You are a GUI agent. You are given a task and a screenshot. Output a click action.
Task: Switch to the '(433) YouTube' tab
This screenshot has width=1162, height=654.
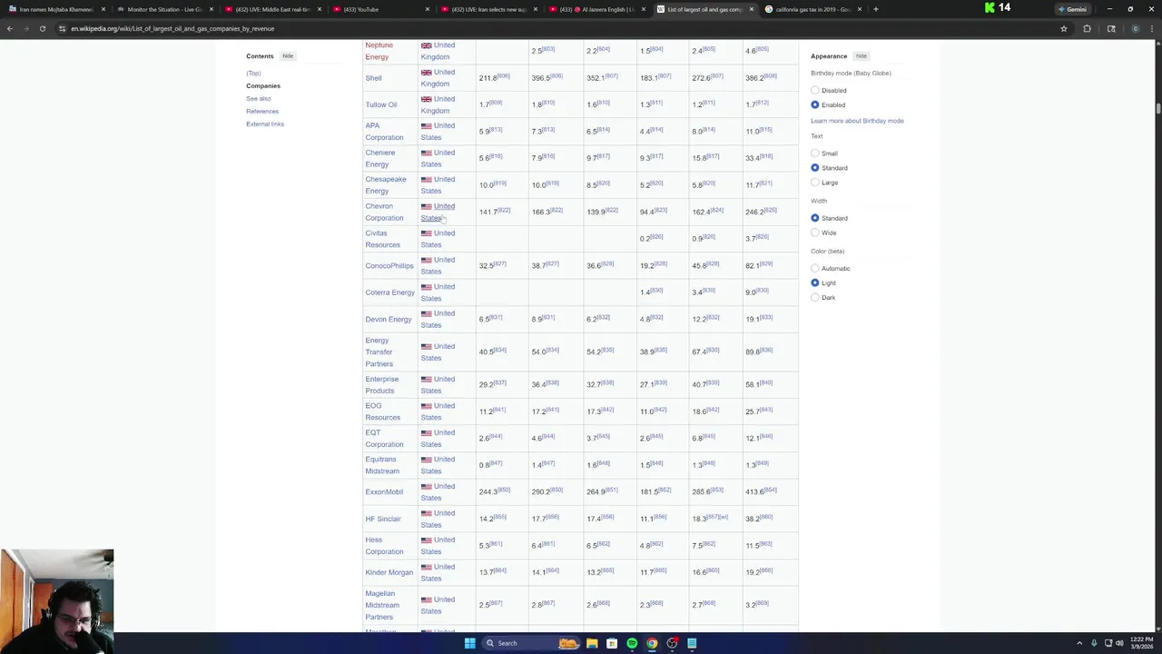(x=380, y=9)
